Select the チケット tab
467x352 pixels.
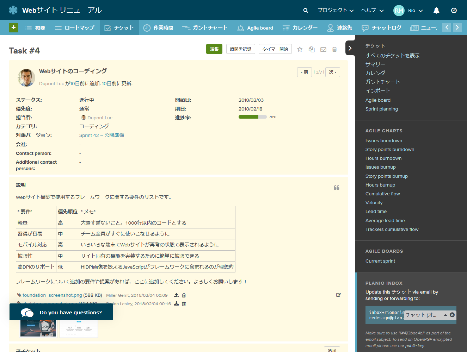[119, 28]
